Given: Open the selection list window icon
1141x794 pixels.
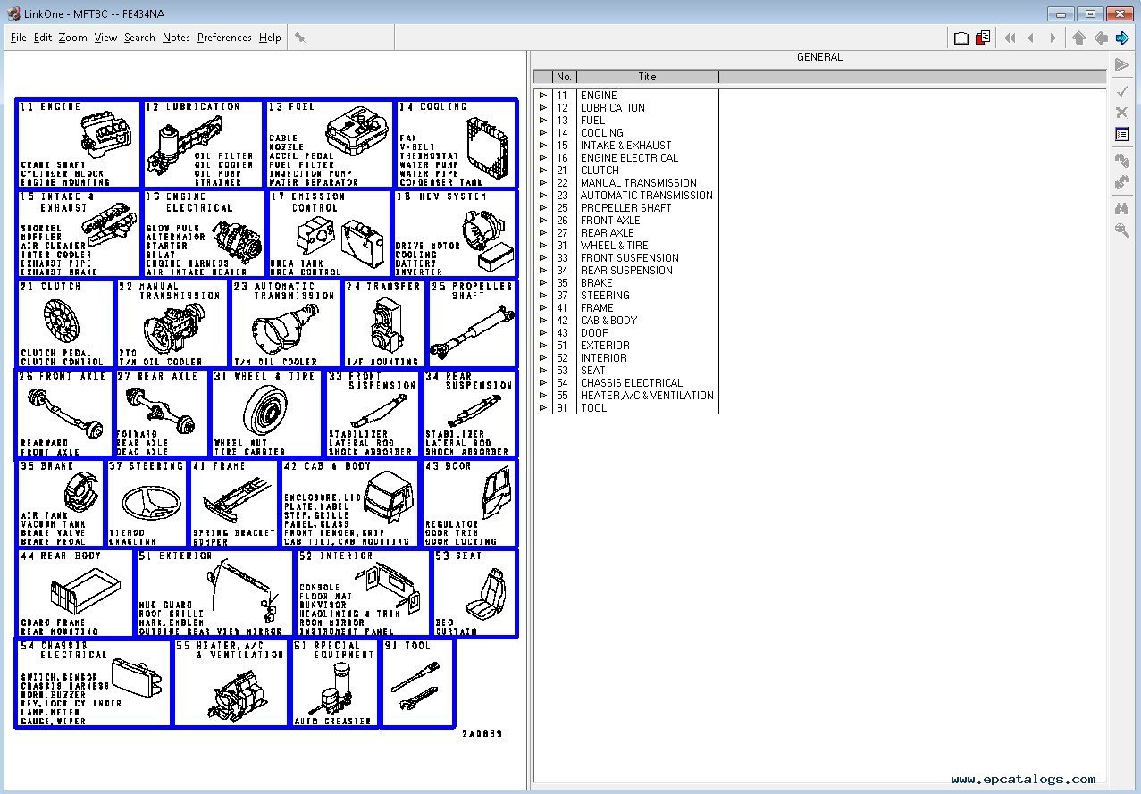Looking at the screenshot, I should click(1121, 135).
